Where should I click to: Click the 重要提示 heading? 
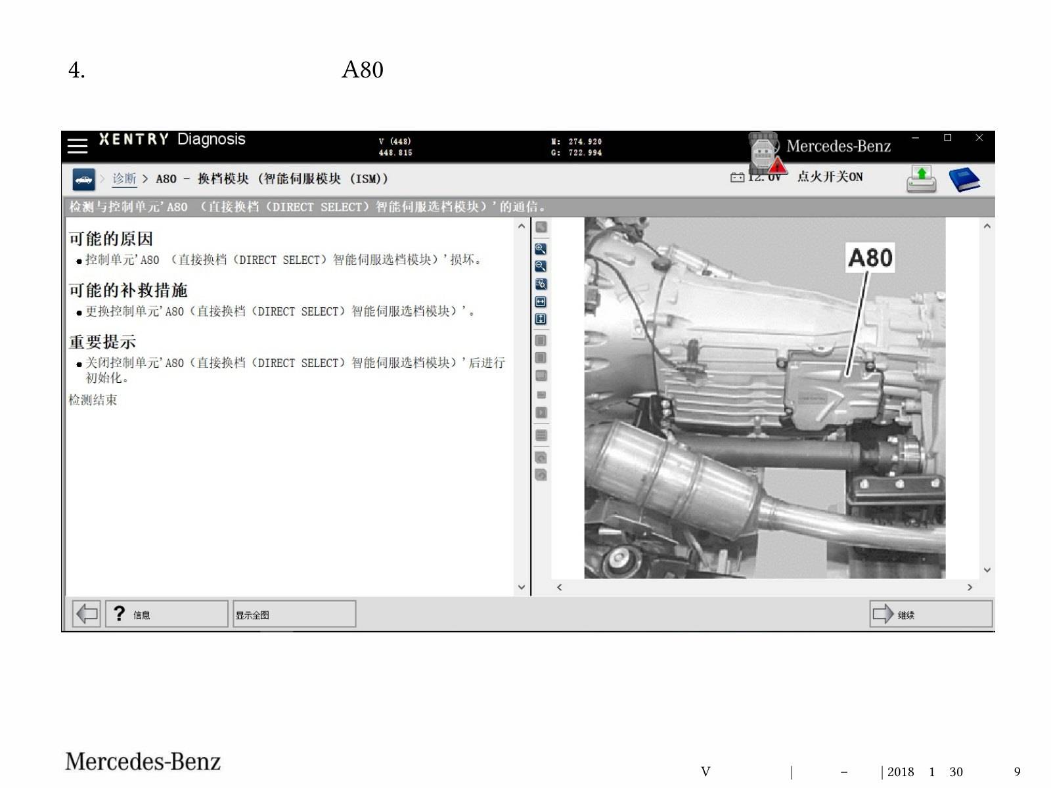coord(102,342)
